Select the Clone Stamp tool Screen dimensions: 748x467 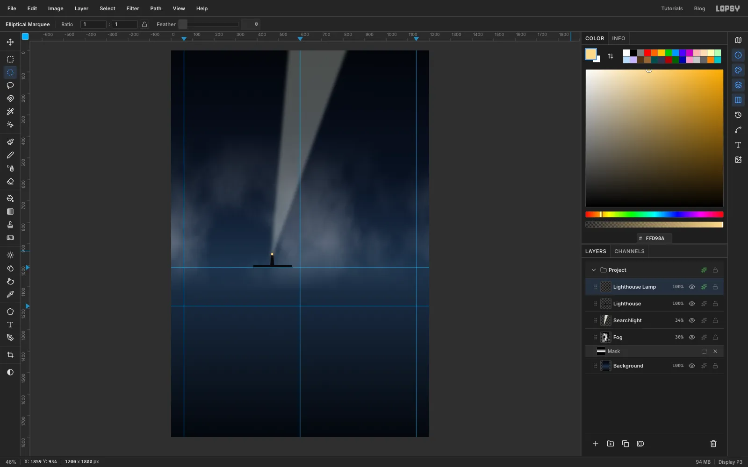pos(10,225)
